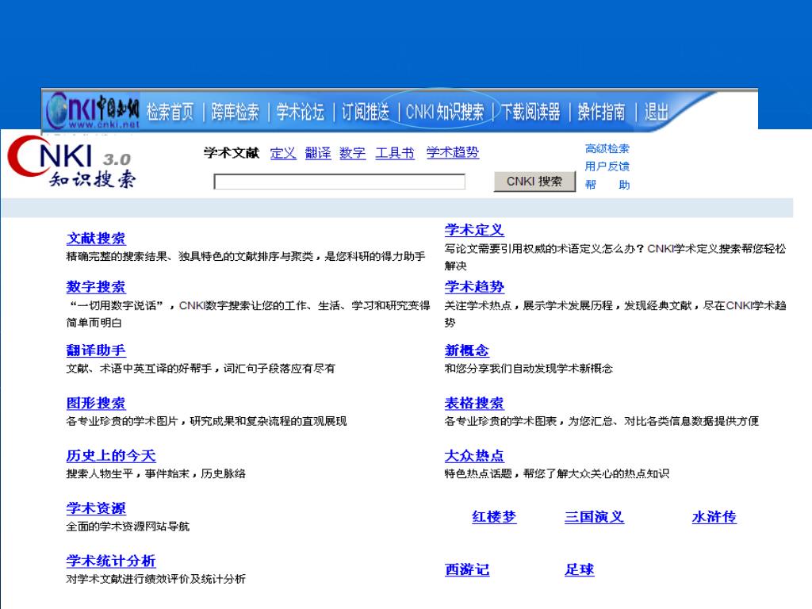Switch to the 工具书 search tab
This screenshot has height=609, width=812.
coord(395,153)
